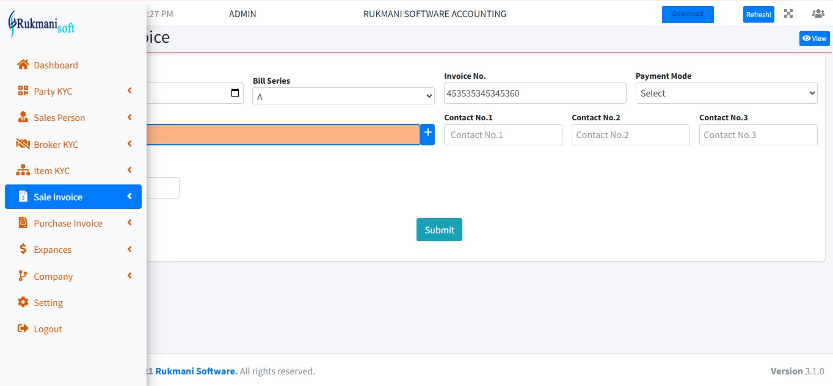Click the Party KYC QR icon
This screenshot has height=386, width=833.
pos(23,91)
